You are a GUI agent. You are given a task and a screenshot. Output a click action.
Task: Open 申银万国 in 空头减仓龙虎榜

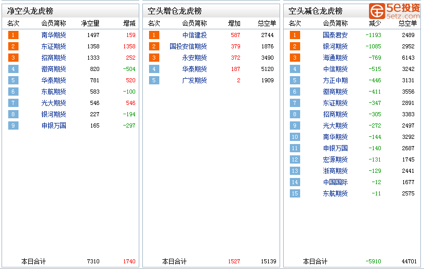point(335,148)
